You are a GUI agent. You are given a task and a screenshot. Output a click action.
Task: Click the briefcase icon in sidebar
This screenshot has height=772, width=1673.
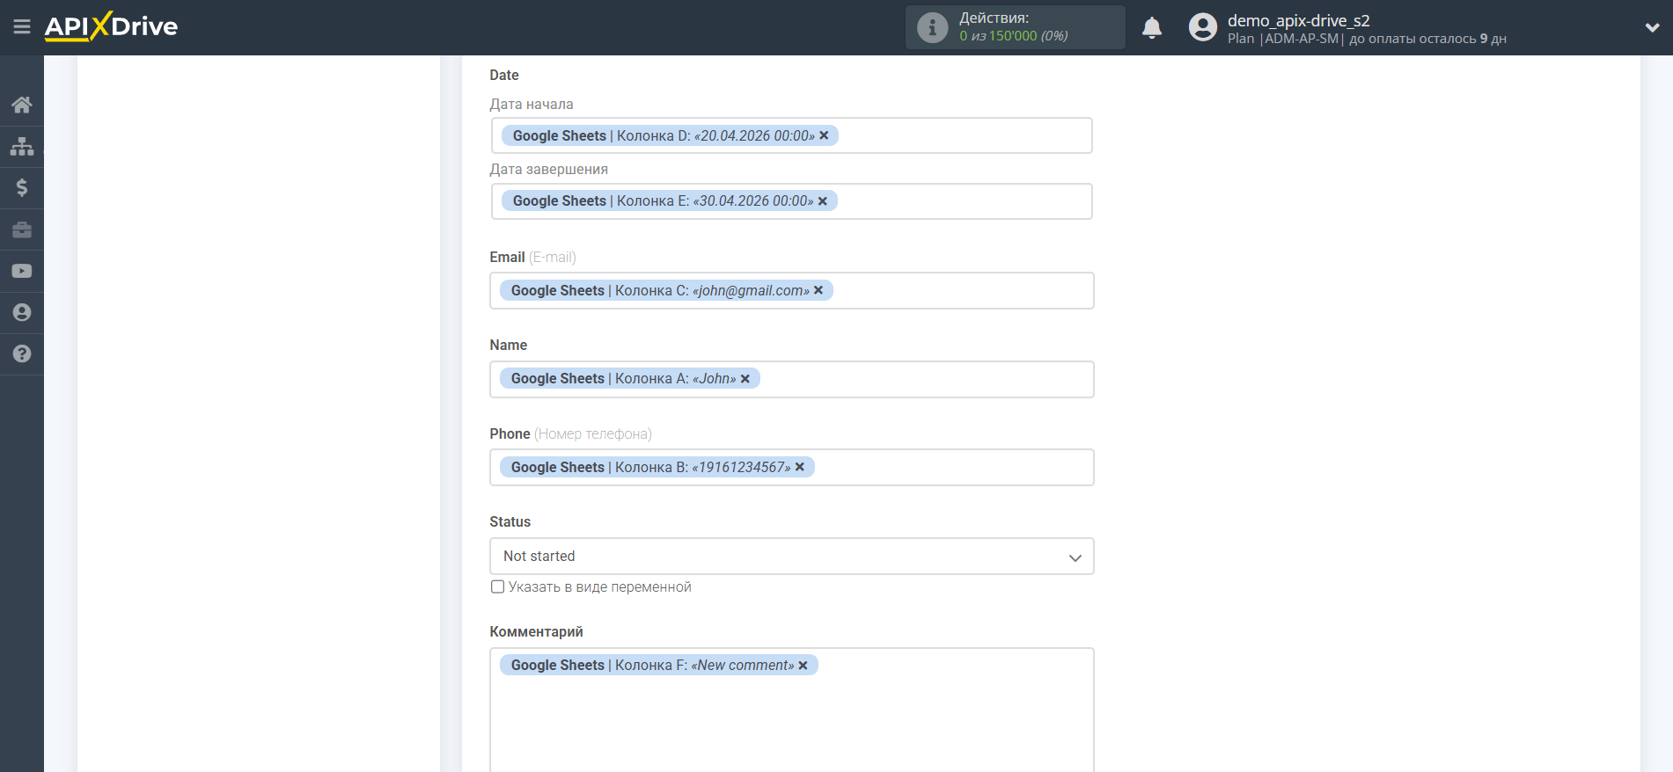[x=22, y=229]
